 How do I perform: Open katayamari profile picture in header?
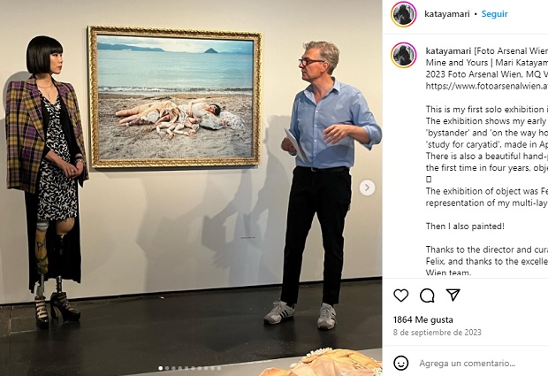coord(404,14)
